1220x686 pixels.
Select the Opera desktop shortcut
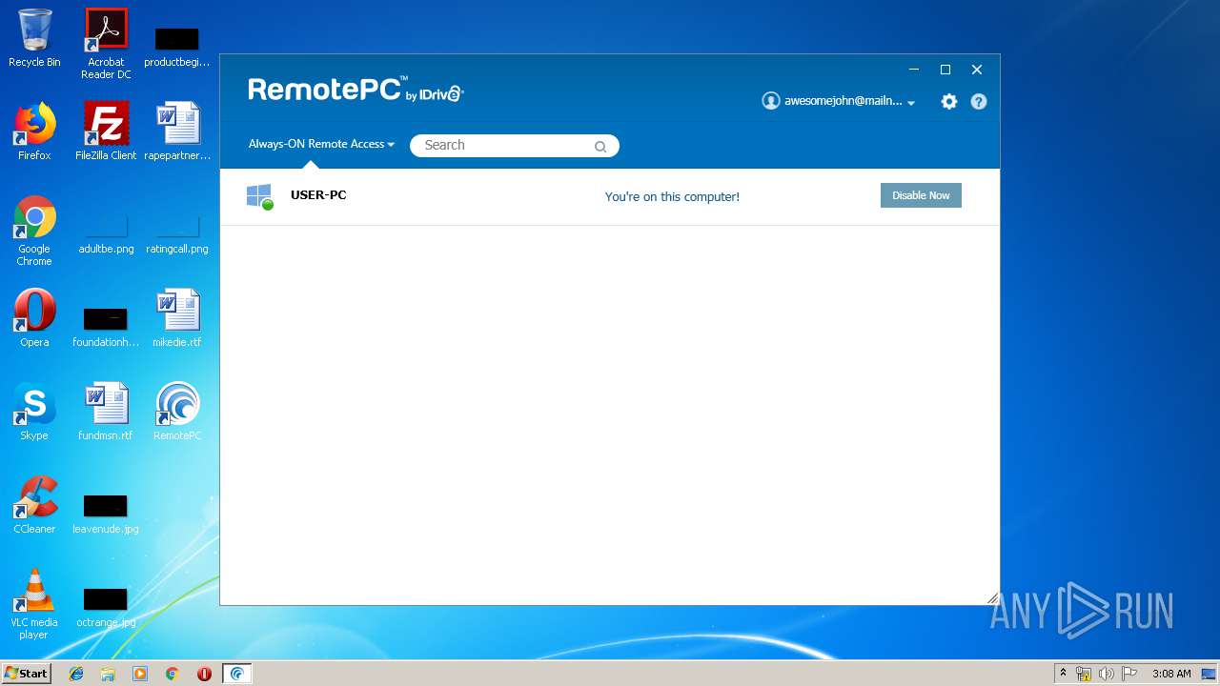pos(34,318)
